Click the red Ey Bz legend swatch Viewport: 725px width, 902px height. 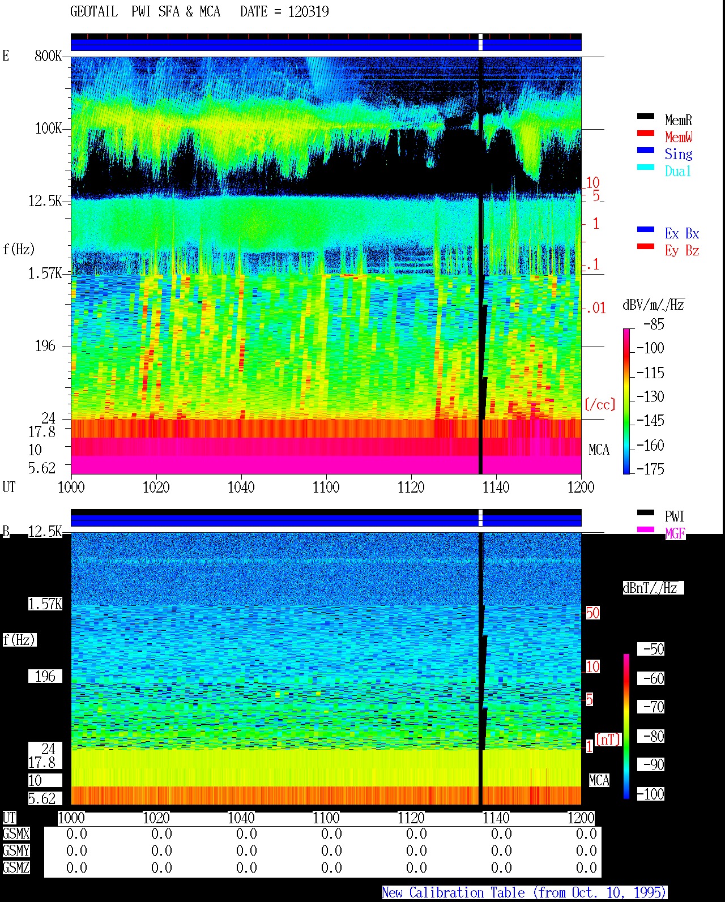(645, 246)
